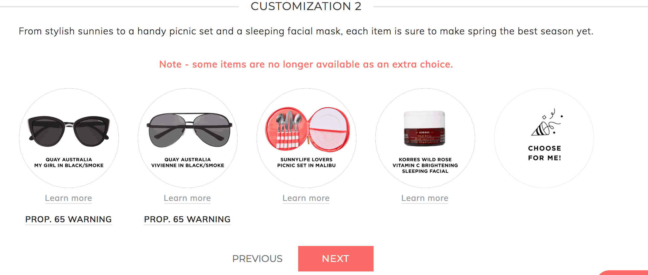Open Prop. 65 Warning under My Girl
Viewport: 648px width, 275px height.
69,219
